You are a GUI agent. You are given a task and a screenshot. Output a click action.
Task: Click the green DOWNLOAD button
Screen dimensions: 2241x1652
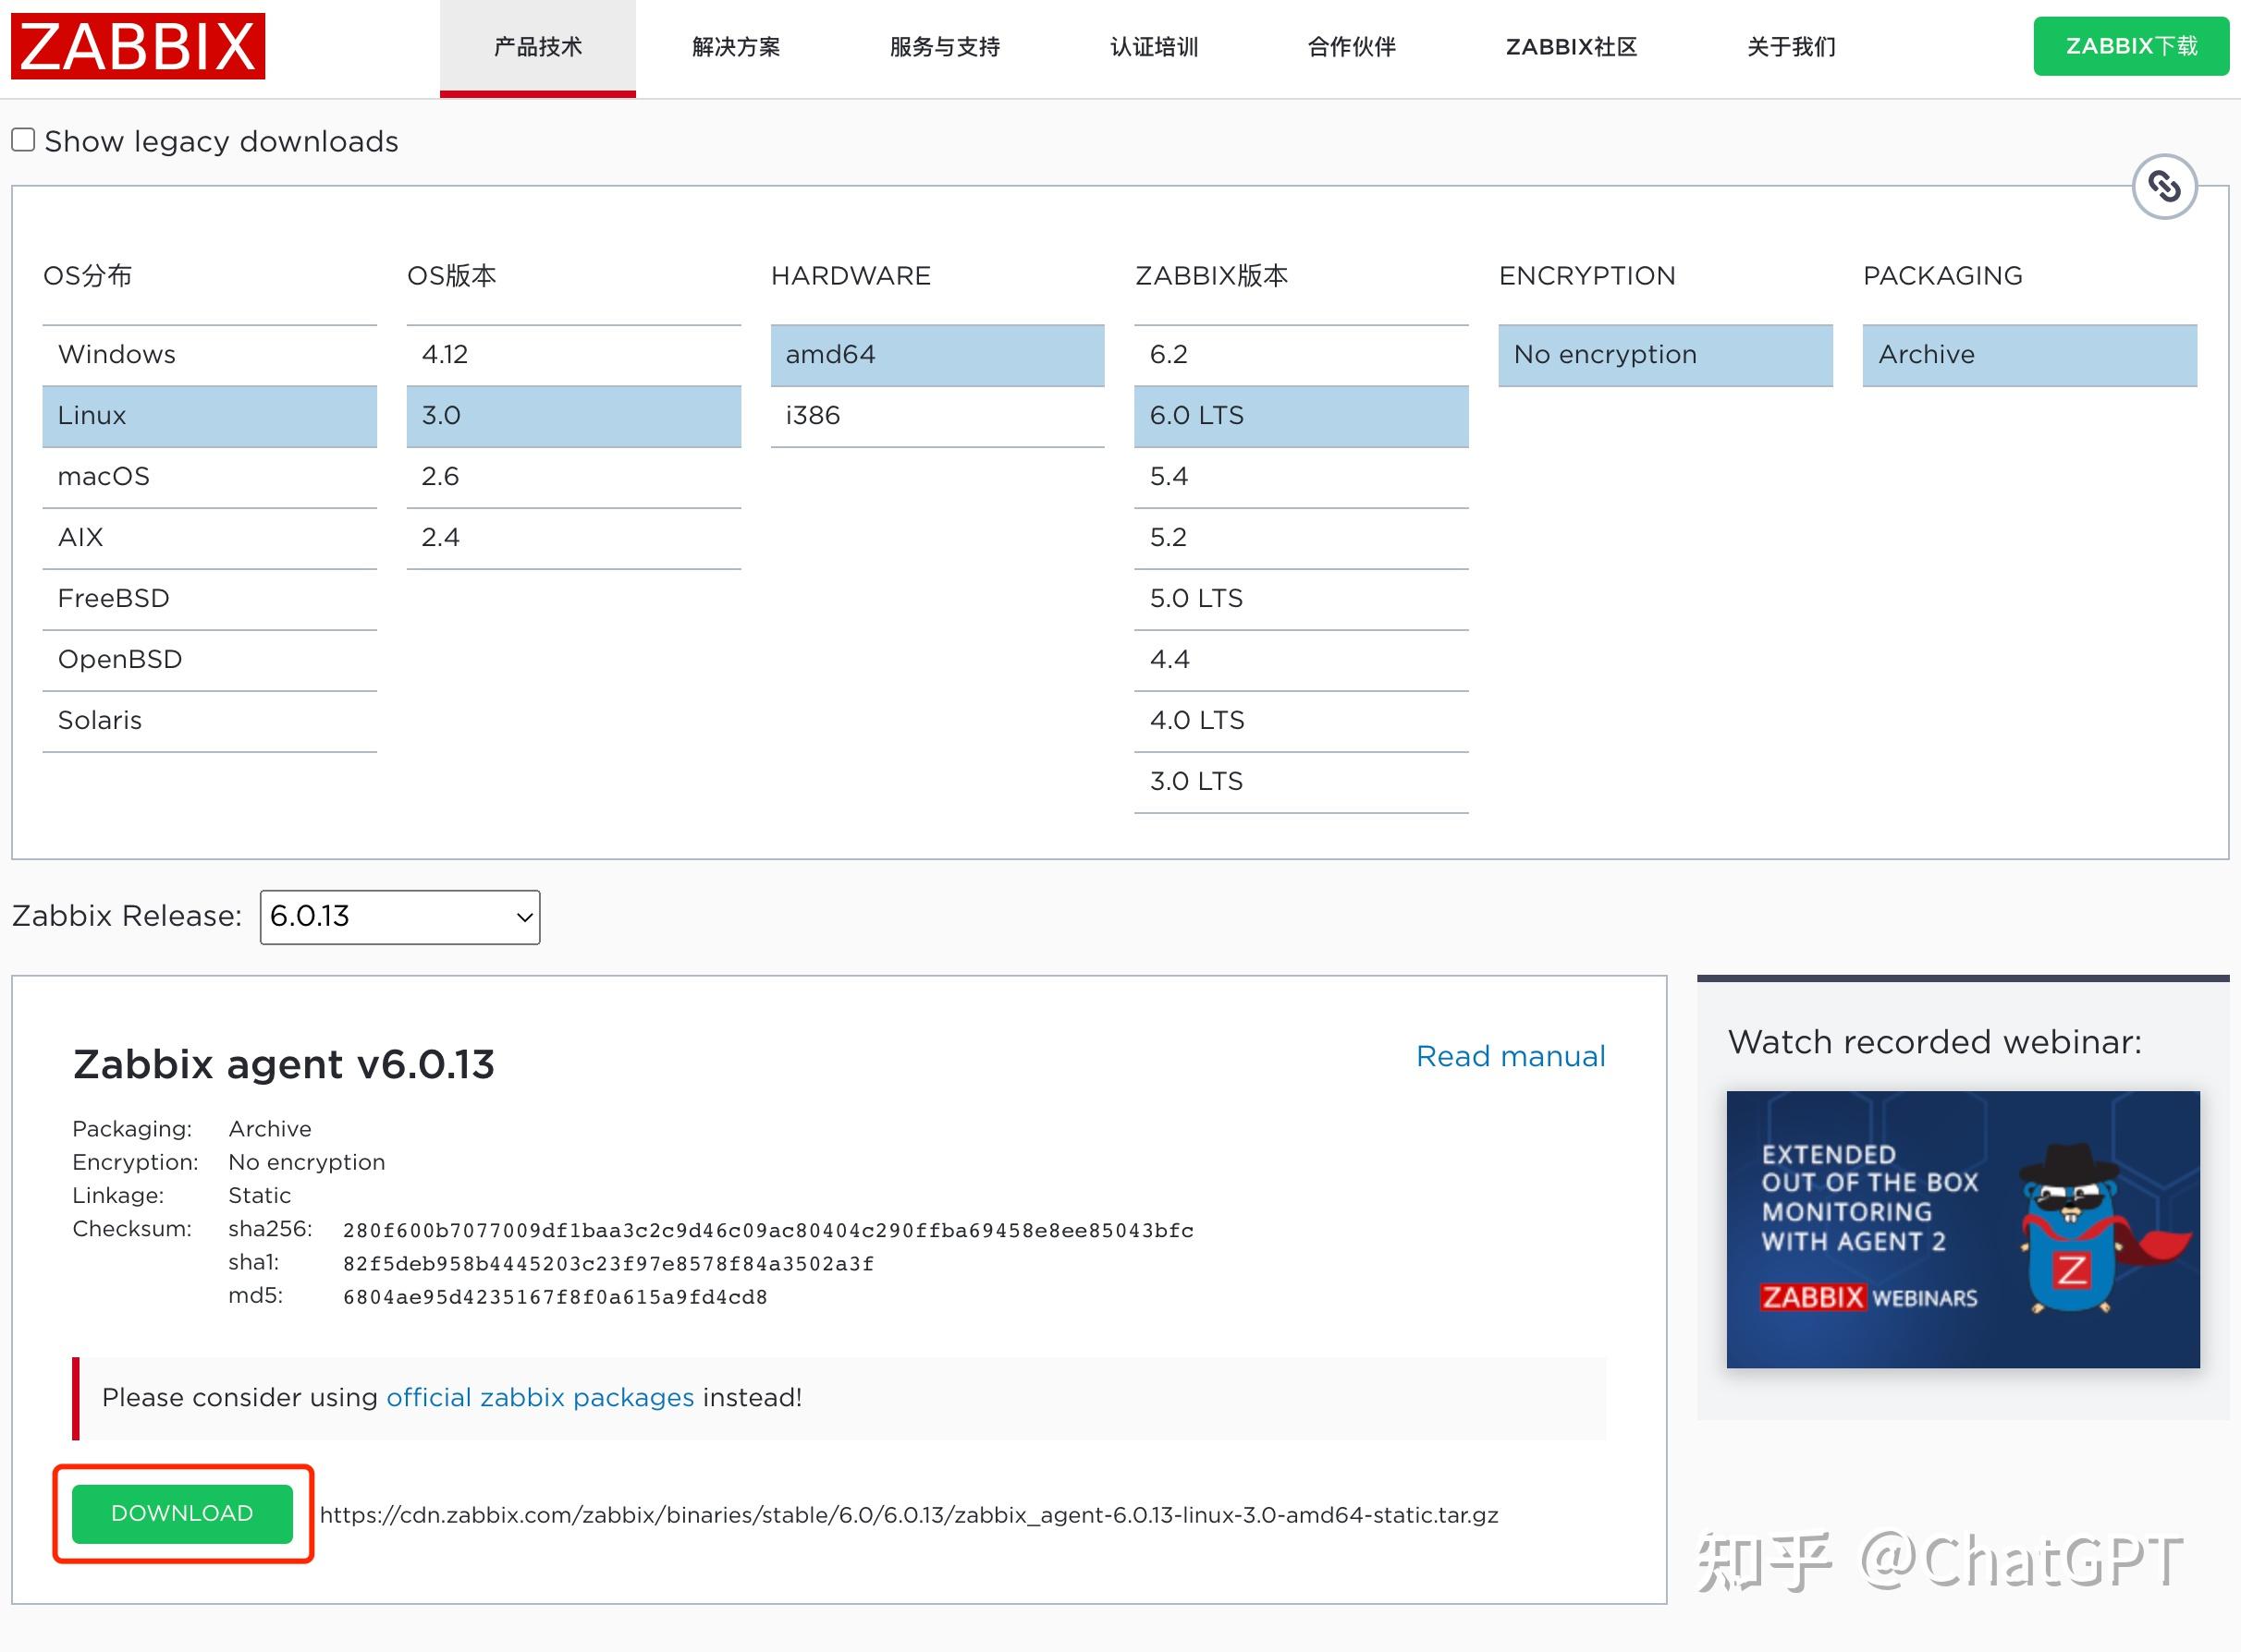tap(182, 1512)
